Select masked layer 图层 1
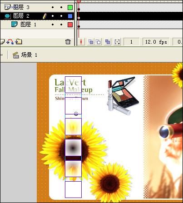Image resolution: width=183 pixels, height=203 pixels. [29, 25]
